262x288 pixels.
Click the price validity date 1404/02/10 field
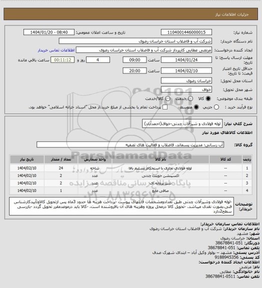pos(186,70)
